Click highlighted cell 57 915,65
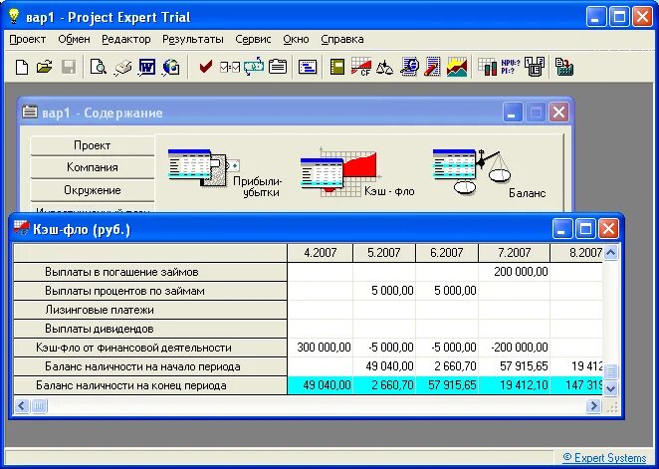The image size is (659, 469). pos(446,385)
